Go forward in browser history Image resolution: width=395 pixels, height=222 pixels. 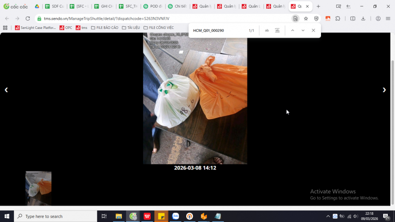pos(17,19)
